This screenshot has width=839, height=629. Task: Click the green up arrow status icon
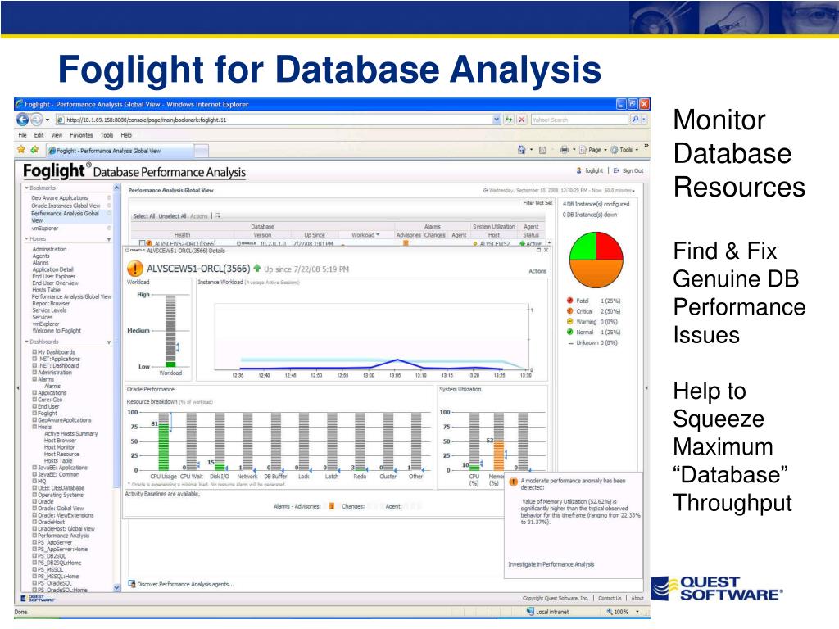coord(256,268)
